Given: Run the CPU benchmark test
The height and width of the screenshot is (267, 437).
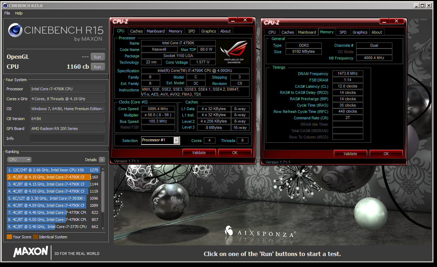Looking at the screenshot, I should click(x=97, y=67).
